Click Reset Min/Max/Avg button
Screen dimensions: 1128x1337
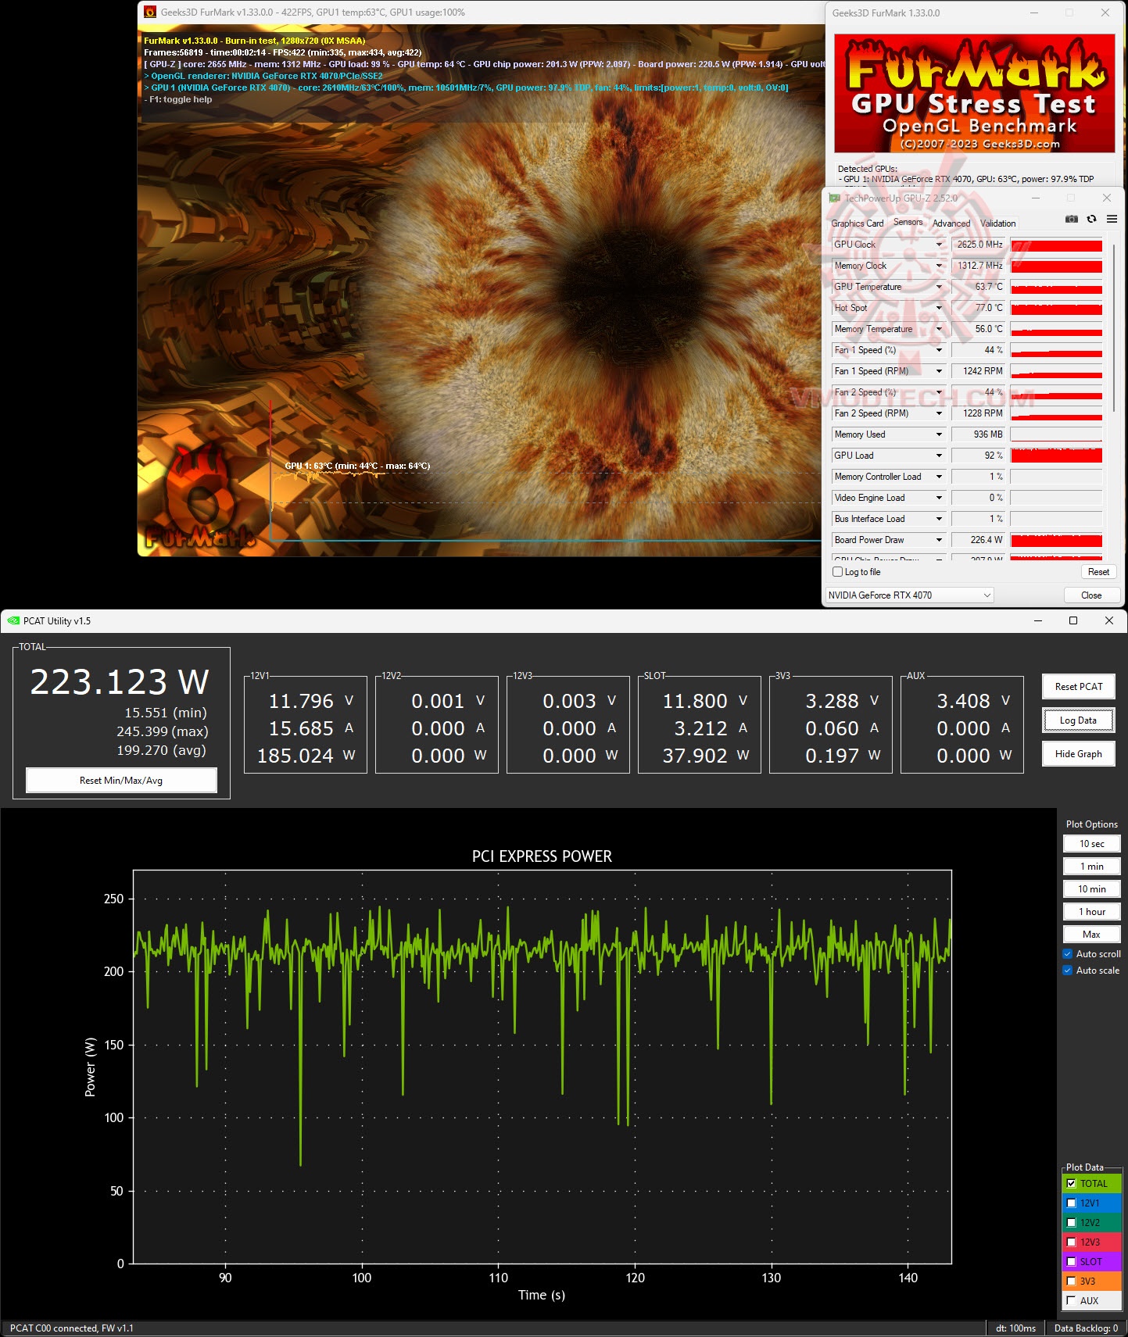121,781
